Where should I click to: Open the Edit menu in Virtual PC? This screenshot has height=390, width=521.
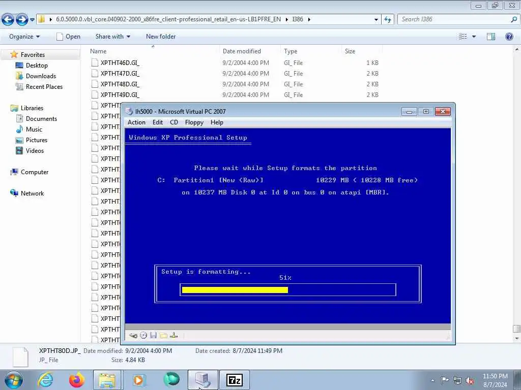[158, 122]
